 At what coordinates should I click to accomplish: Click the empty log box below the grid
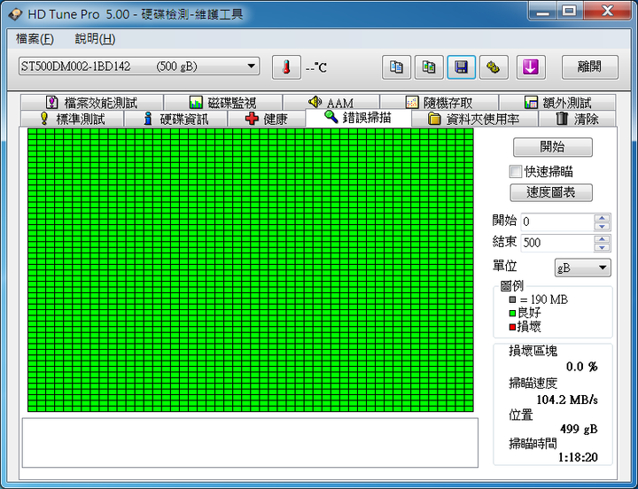coord(250,443)
